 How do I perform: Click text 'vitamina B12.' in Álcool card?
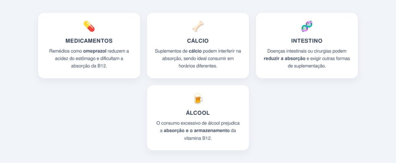[198, 138]
